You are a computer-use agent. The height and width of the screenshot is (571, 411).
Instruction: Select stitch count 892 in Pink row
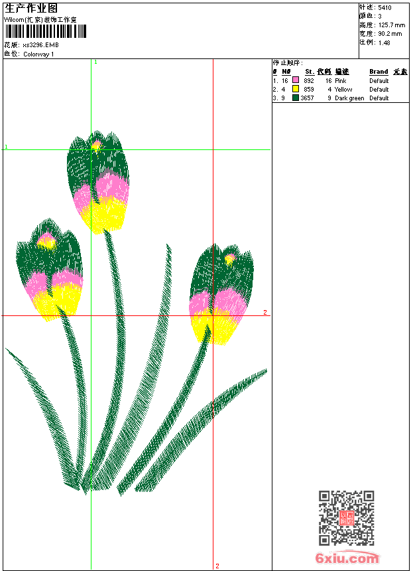coord(309,81)
